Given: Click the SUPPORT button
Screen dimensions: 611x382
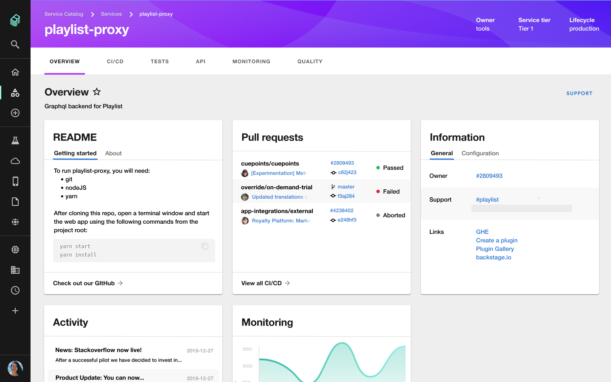Looking at the screenshot, I should point(579,93).
